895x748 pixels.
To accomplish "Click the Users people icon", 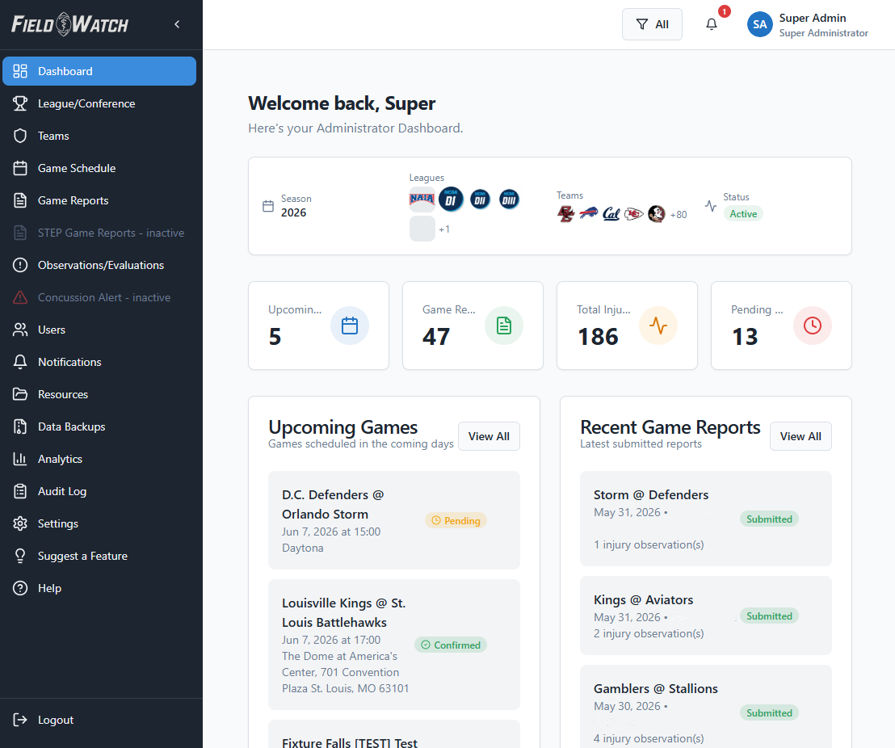I will (20, 330).
